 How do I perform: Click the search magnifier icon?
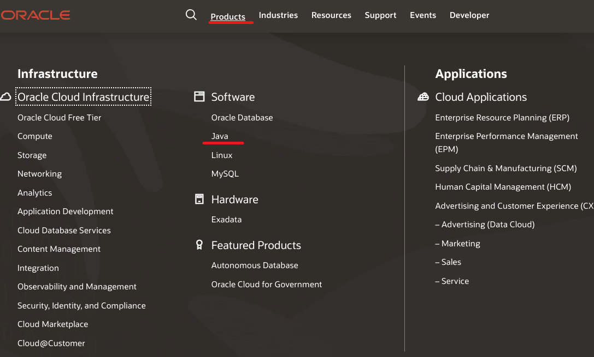(x=191, y=15)
